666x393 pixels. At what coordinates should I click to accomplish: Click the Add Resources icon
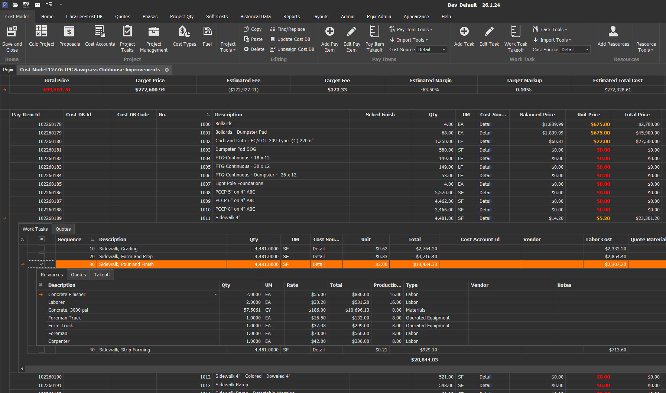point(613,32)
